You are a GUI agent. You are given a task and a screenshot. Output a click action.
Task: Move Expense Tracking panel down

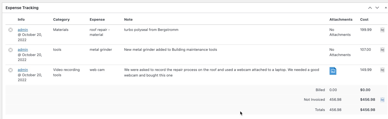pos(377,8)
